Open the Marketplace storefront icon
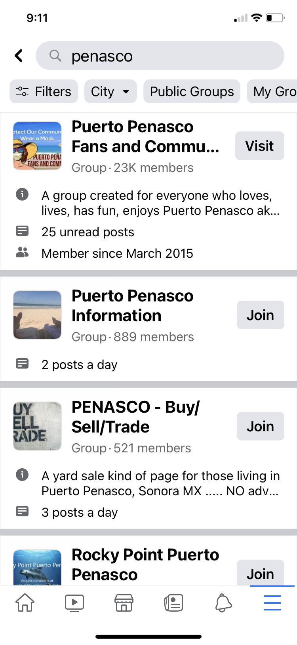The width and height of the screenshot is (297, 645). [124, 603]
